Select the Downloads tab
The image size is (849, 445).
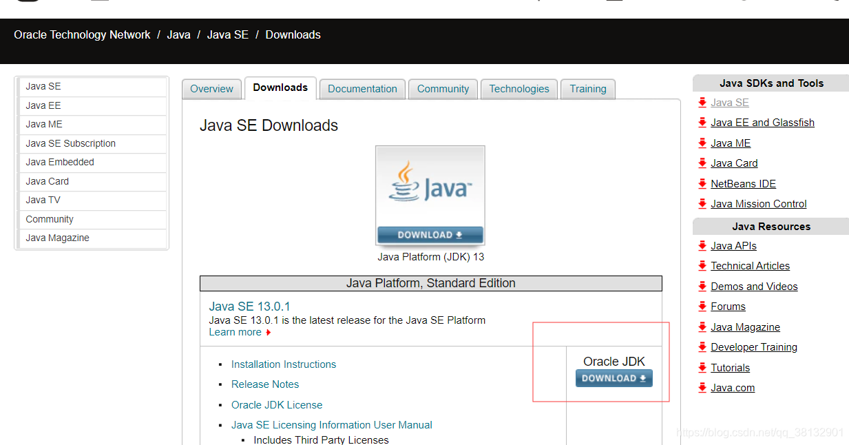click(x=280, y=87)
